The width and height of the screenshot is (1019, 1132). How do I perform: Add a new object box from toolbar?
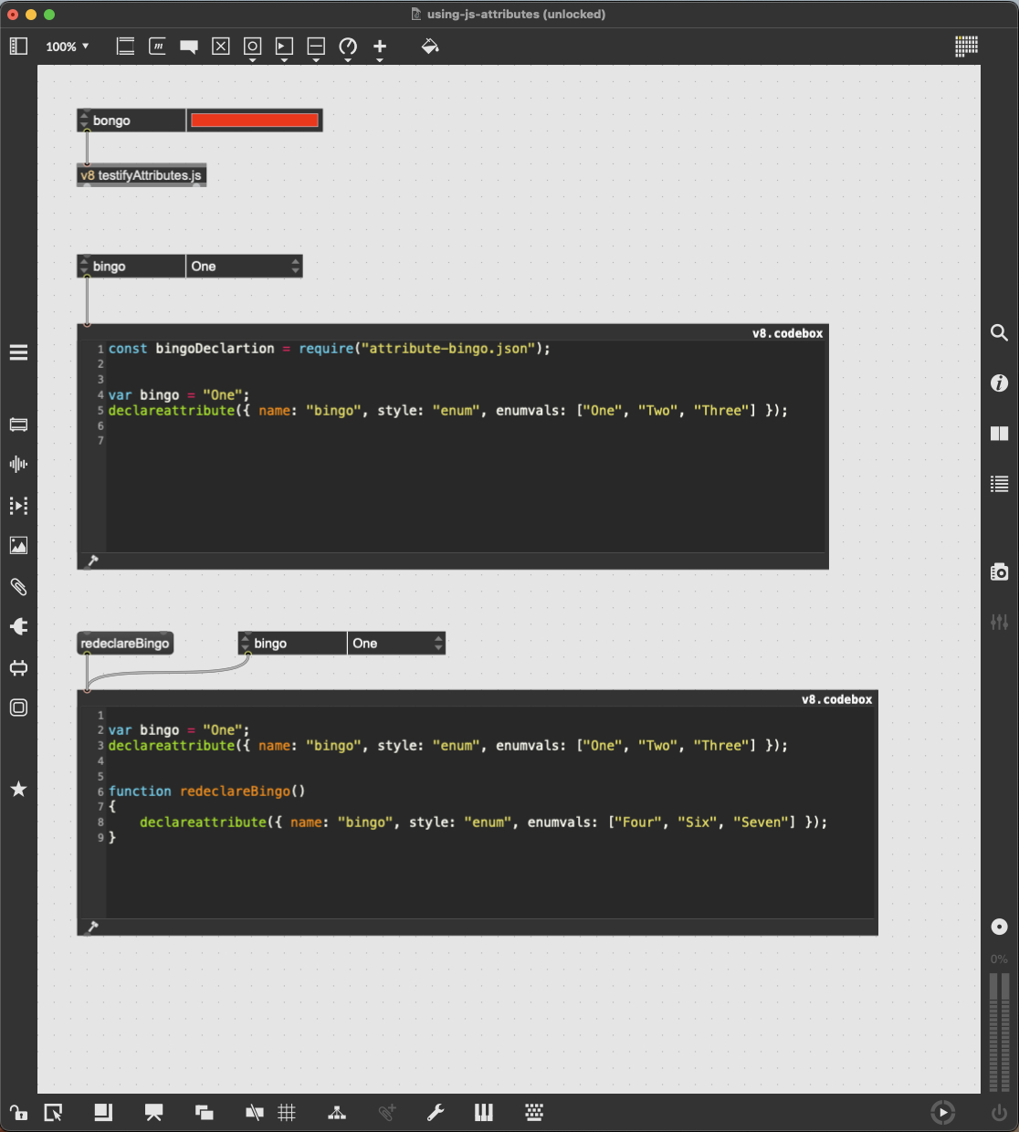(x=126, y=46)
